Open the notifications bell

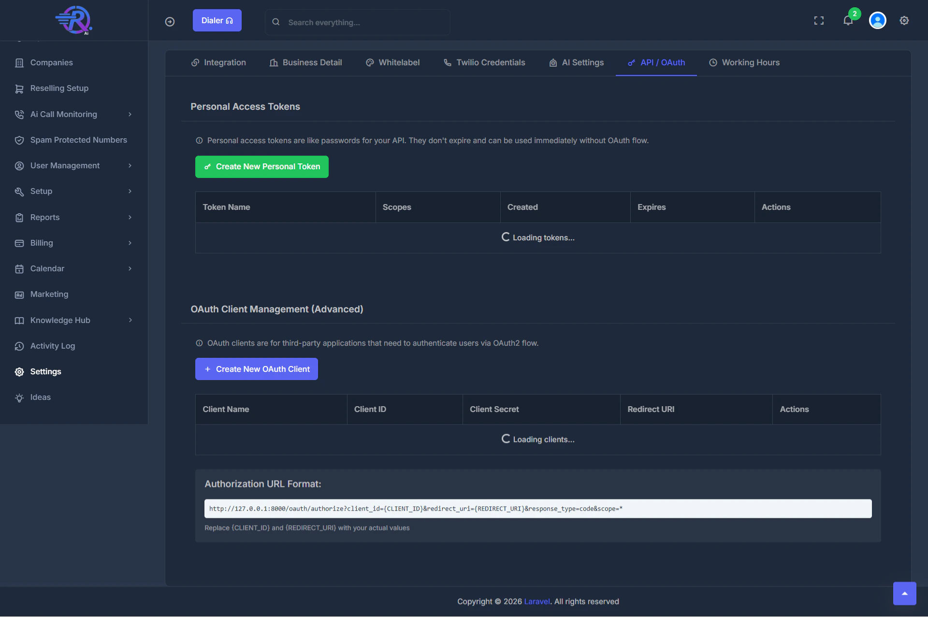pyautogui.click(x=848, y=20)
